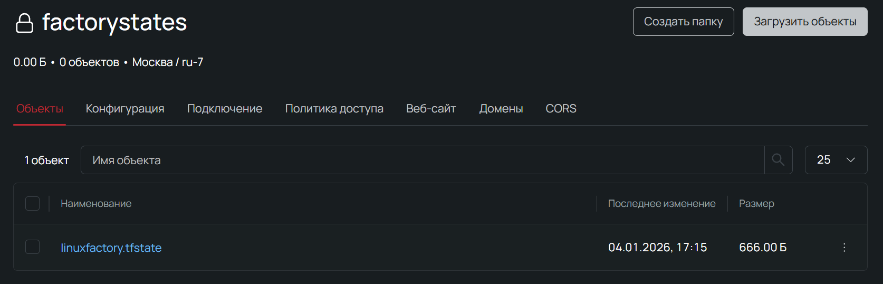Image resolution: width=883 pixels, height=284 pixels.
Task: Click the Размер column header
Action: coord(756,204)
